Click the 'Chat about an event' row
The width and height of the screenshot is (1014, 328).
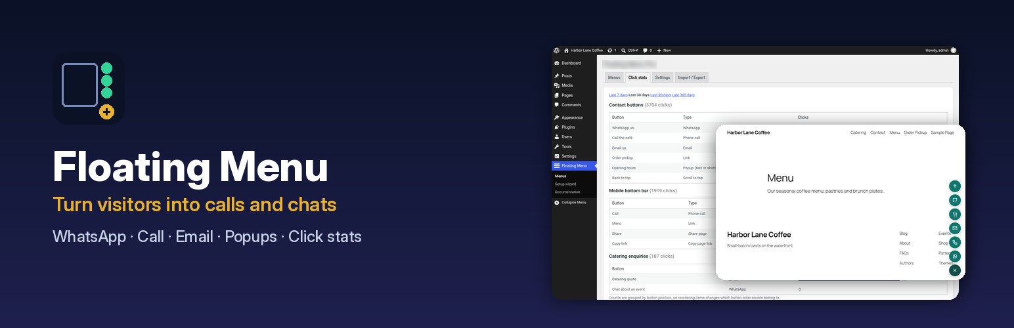(x=778, y=289)
